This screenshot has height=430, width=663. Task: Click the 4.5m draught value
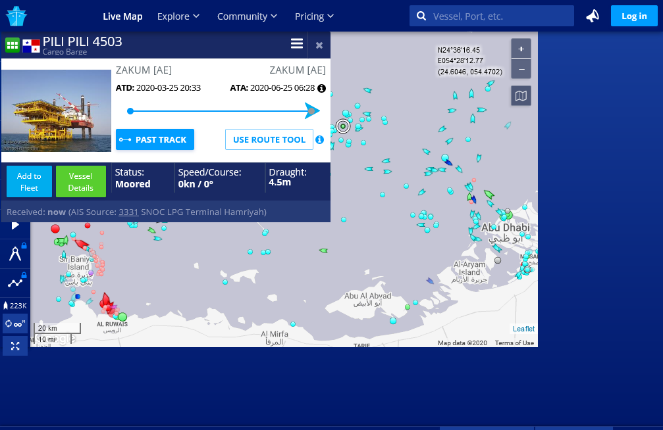[x=280, y=183]
